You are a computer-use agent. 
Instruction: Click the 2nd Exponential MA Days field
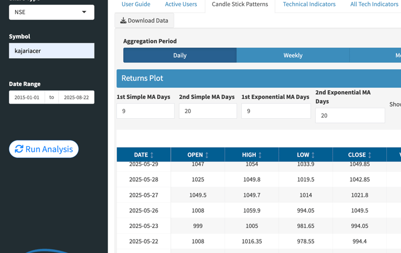350,116
